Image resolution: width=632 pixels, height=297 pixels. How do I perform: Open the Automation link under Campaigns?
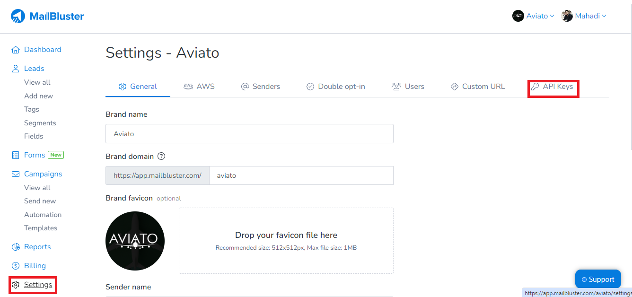(43, 215)
